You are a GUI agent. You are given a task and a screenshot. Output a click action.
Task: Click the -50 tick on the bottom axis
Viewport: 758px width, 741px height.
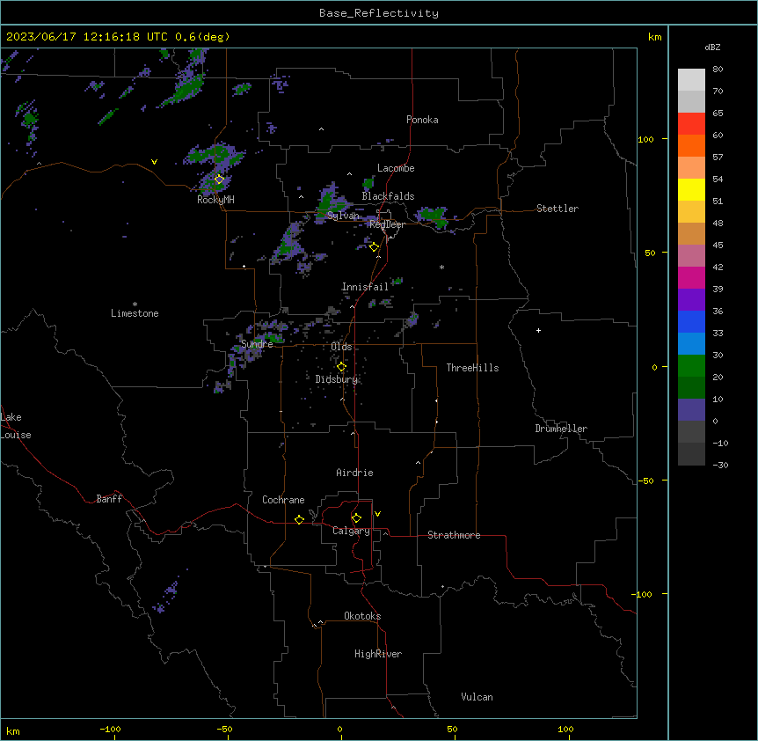pos(224,729)
